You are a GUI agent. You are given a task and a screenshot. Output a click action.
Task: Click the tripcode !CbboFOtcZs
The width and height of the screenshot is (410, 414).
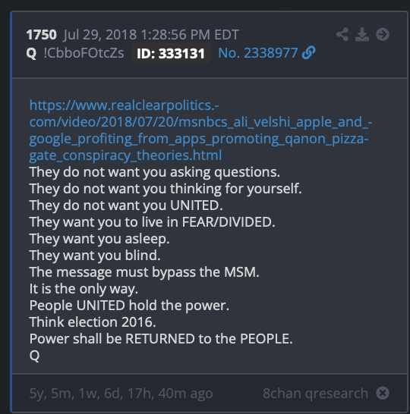[x=84, y=53]
